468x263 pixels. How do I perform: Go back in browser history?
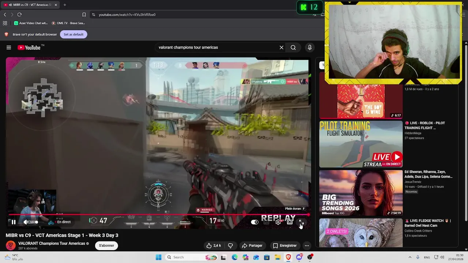click(x=5, y=15)
